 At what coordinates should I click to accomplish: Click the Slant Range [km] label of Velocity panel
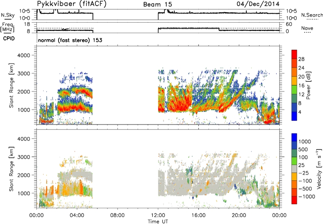tap(12, 169)
